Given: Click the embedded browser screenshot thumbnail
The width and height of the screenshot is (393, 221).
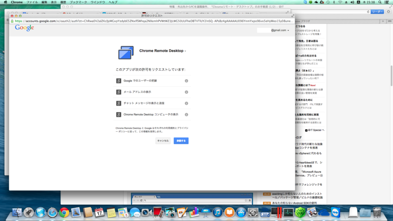Looking at the screenshot, I should (192, 199).
